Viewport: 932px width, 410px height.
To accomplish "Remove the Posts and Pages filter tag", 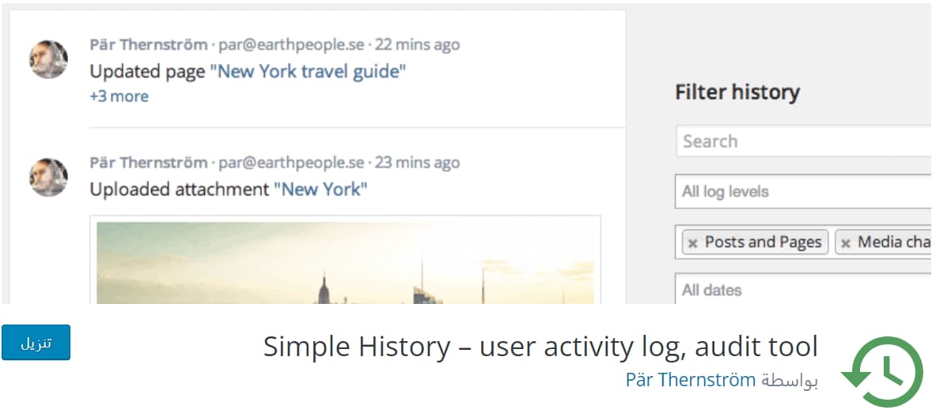I will (x=693, y=243).
